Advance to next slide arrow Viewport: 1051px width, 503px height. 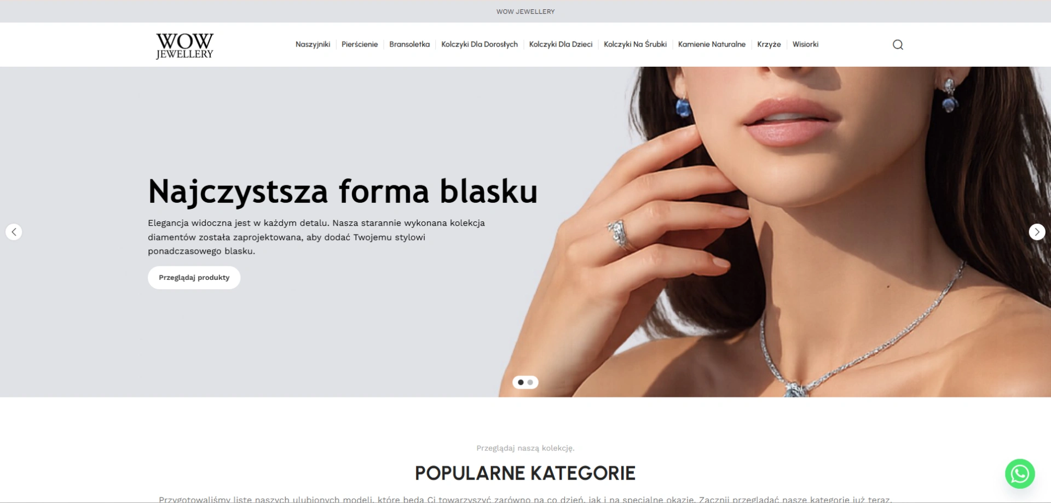point(1037,232)
